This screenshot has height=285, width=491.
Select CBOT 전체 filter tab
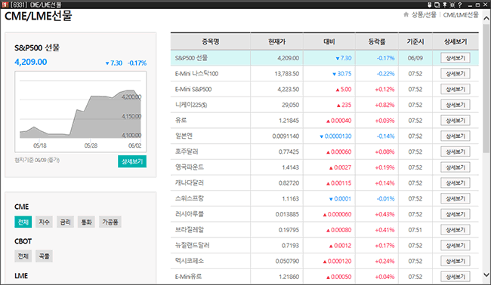pyautogui.click(x=23, y=256)
